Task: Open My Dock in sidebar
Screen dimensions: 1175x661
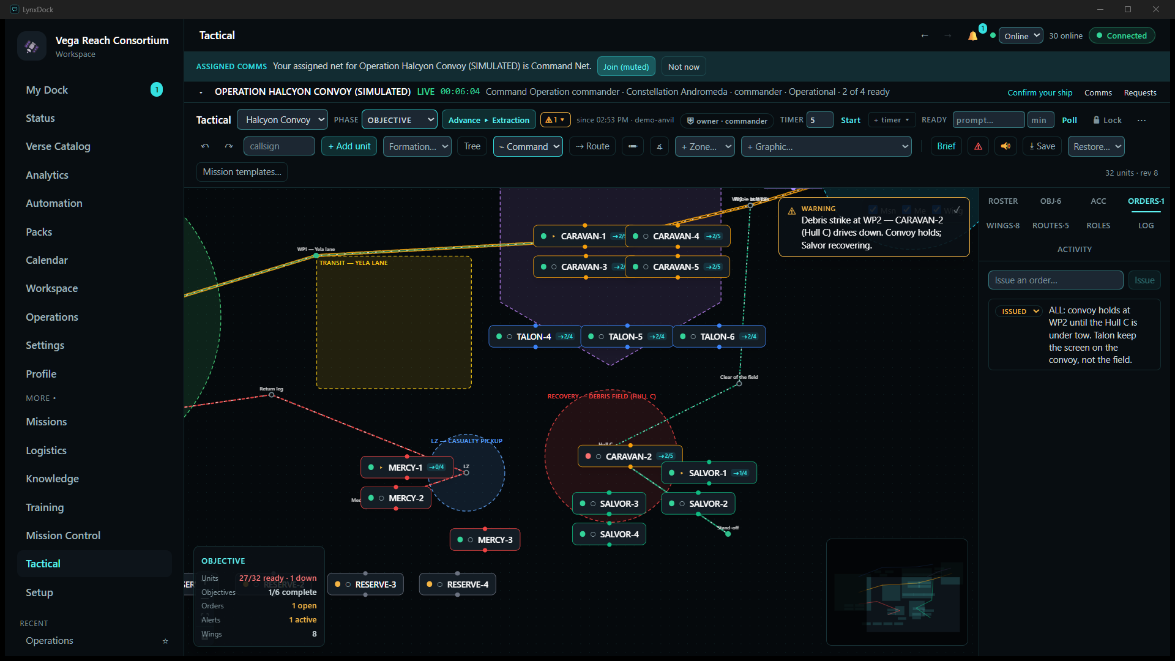Action: click(x=94, y=90)
